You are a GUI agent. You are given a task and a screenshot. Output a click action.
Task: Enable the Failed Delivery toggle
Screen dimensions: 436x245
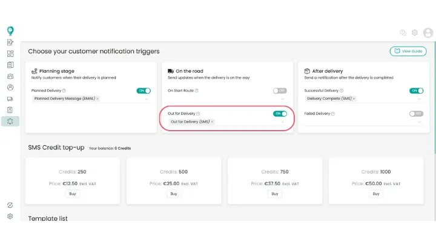point(416,114)
